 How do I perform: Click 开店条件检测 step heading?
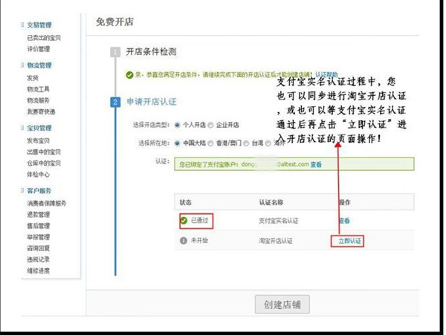coord(152,52)
